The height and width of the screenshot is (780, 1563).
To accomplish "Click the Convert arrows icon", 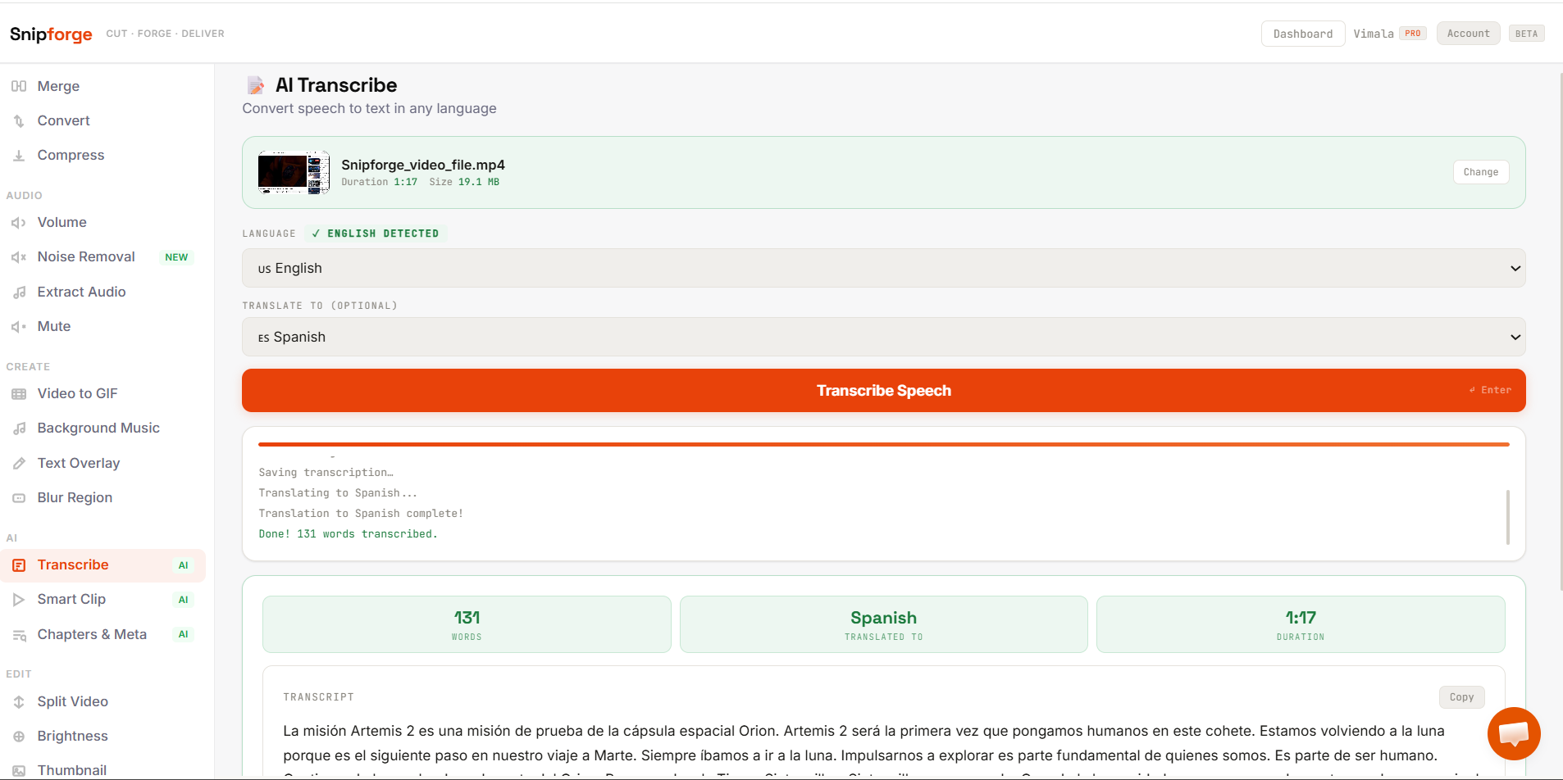I will [19, 120].
